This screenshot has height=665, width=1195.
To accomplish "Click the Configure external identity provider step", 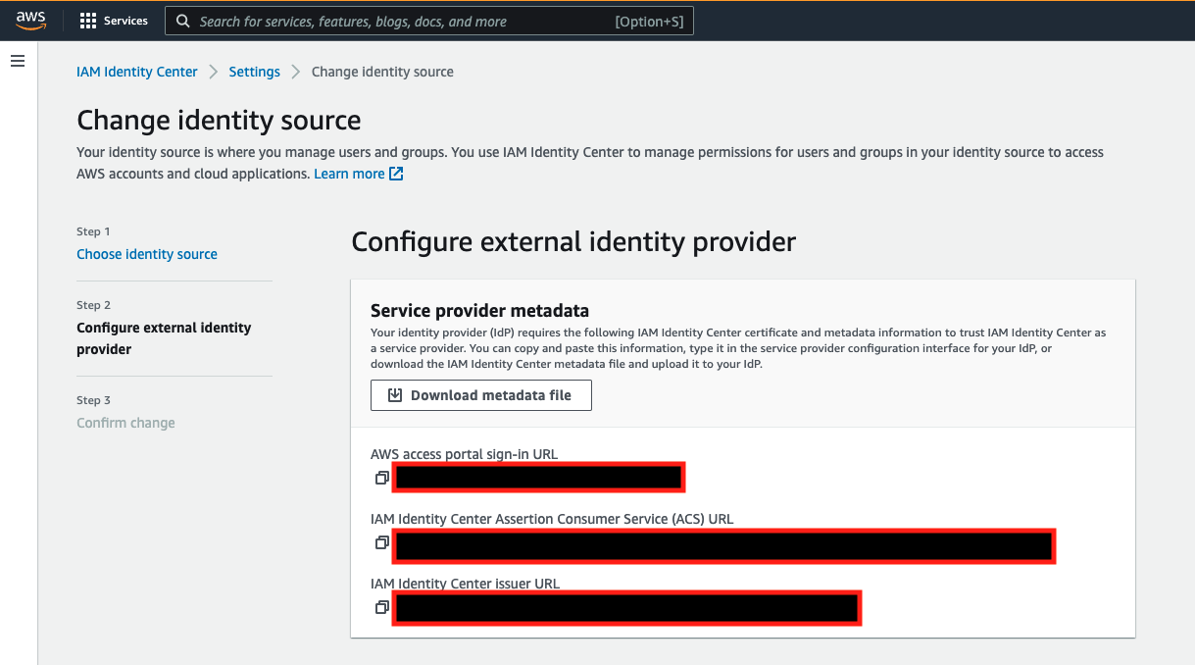I will click(164, 338).
